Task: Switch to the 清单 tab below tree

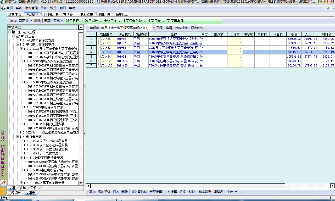Action: click(x=23, y=188)
